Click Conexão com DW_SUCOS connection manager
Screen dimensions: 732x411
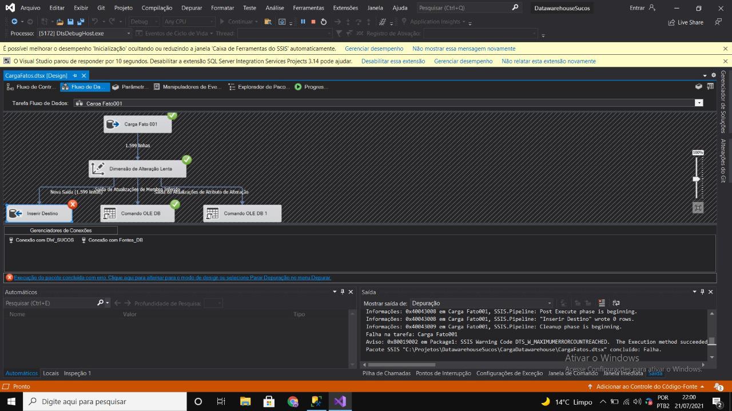(41, 240)
